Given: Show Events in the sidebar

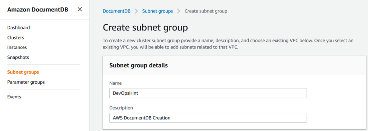Looking at the screenshot, I should click(x=14, y=97).
